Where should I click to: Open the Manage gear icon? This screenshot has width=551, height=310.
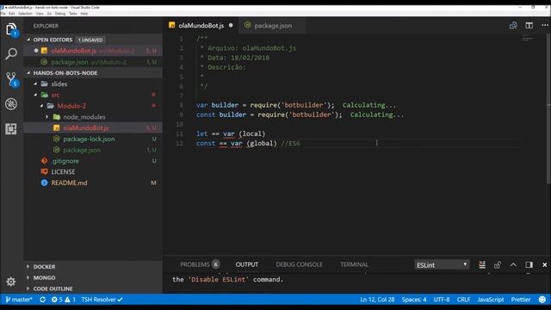[x=11, y=282]
